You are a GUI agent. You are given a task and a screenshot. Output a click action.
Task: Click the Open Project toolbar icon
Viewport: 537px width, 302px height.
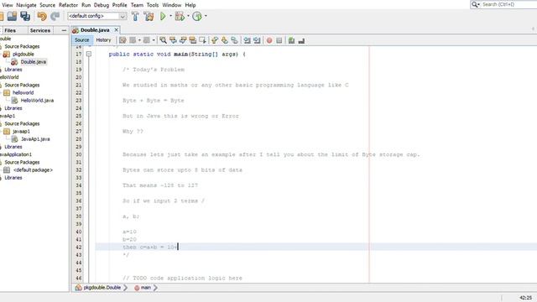12,16
